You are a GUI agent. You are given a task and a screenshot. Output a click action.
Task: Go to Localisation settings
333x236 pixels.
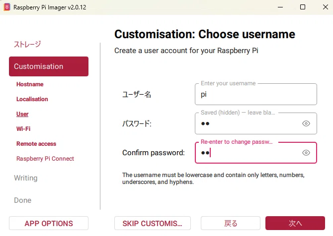(x=32, y=99)
